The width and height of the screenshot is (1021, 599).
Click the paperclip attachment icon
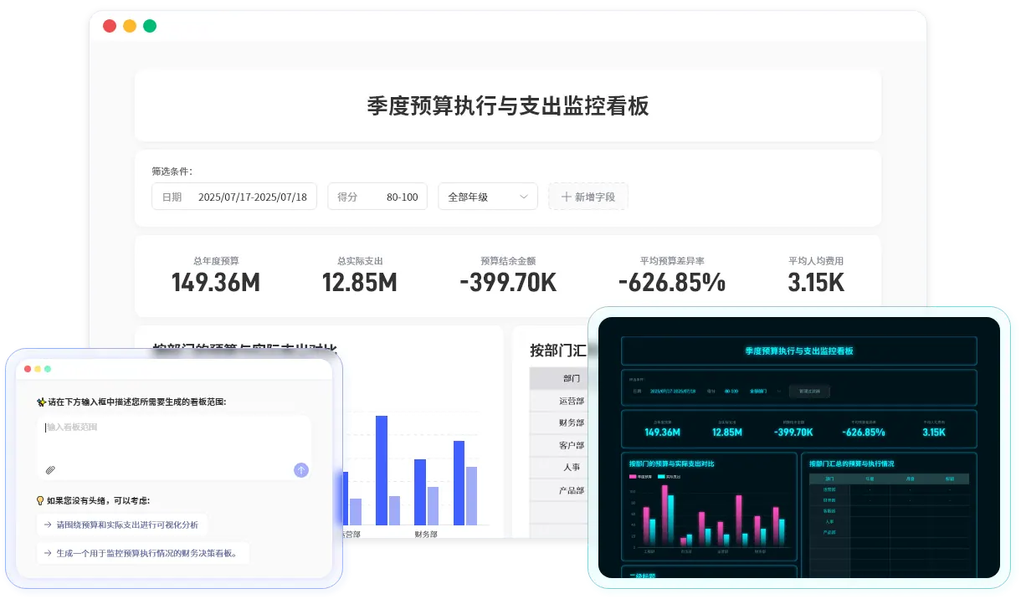point(50,469)
